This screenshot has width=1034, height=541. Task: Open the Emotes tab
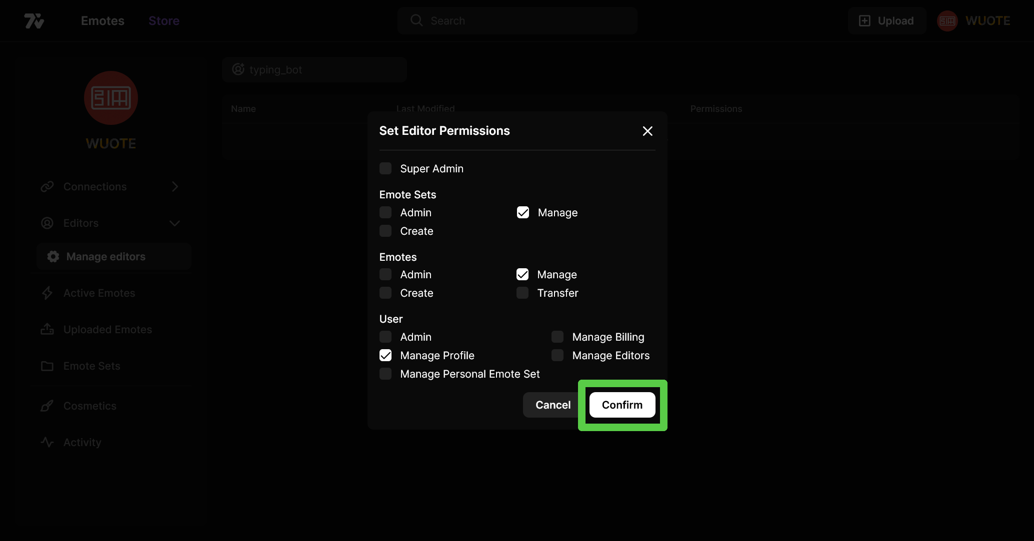tap(102, 21)
